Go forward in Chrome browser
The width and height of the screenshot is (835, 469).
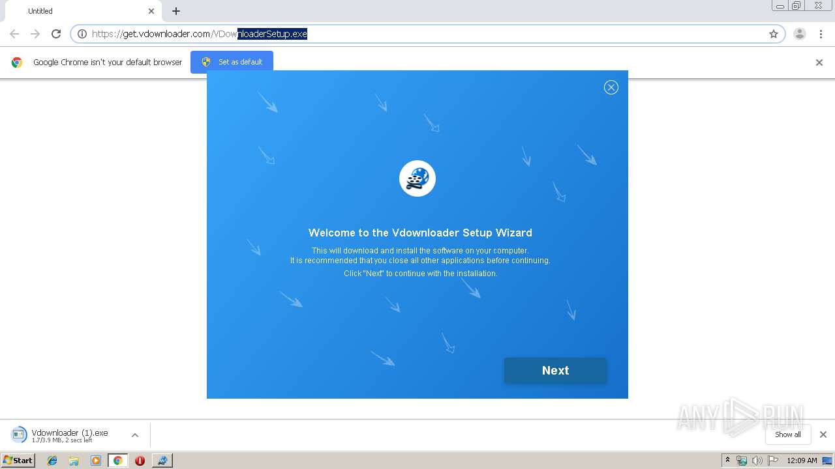point(35,34)
